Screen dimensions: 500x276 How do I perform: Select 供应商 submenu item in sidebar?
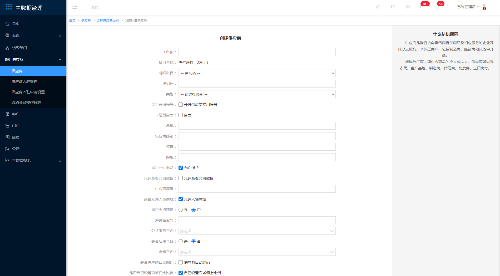click(x=33, y=71)
